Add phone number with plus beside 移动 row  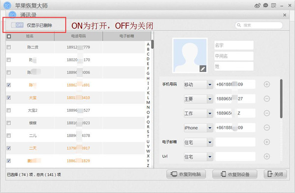(266, 84)
